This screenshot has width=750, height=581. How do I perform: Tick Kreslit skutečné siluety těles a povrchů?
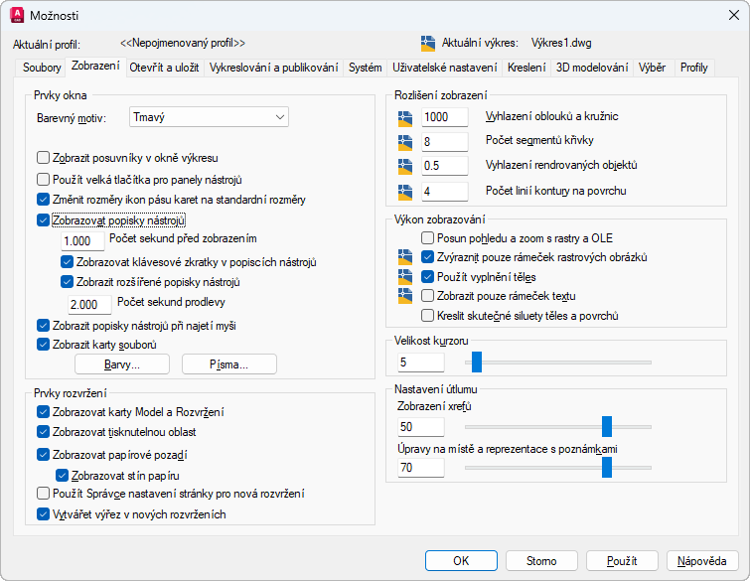[x=427, y=316]
